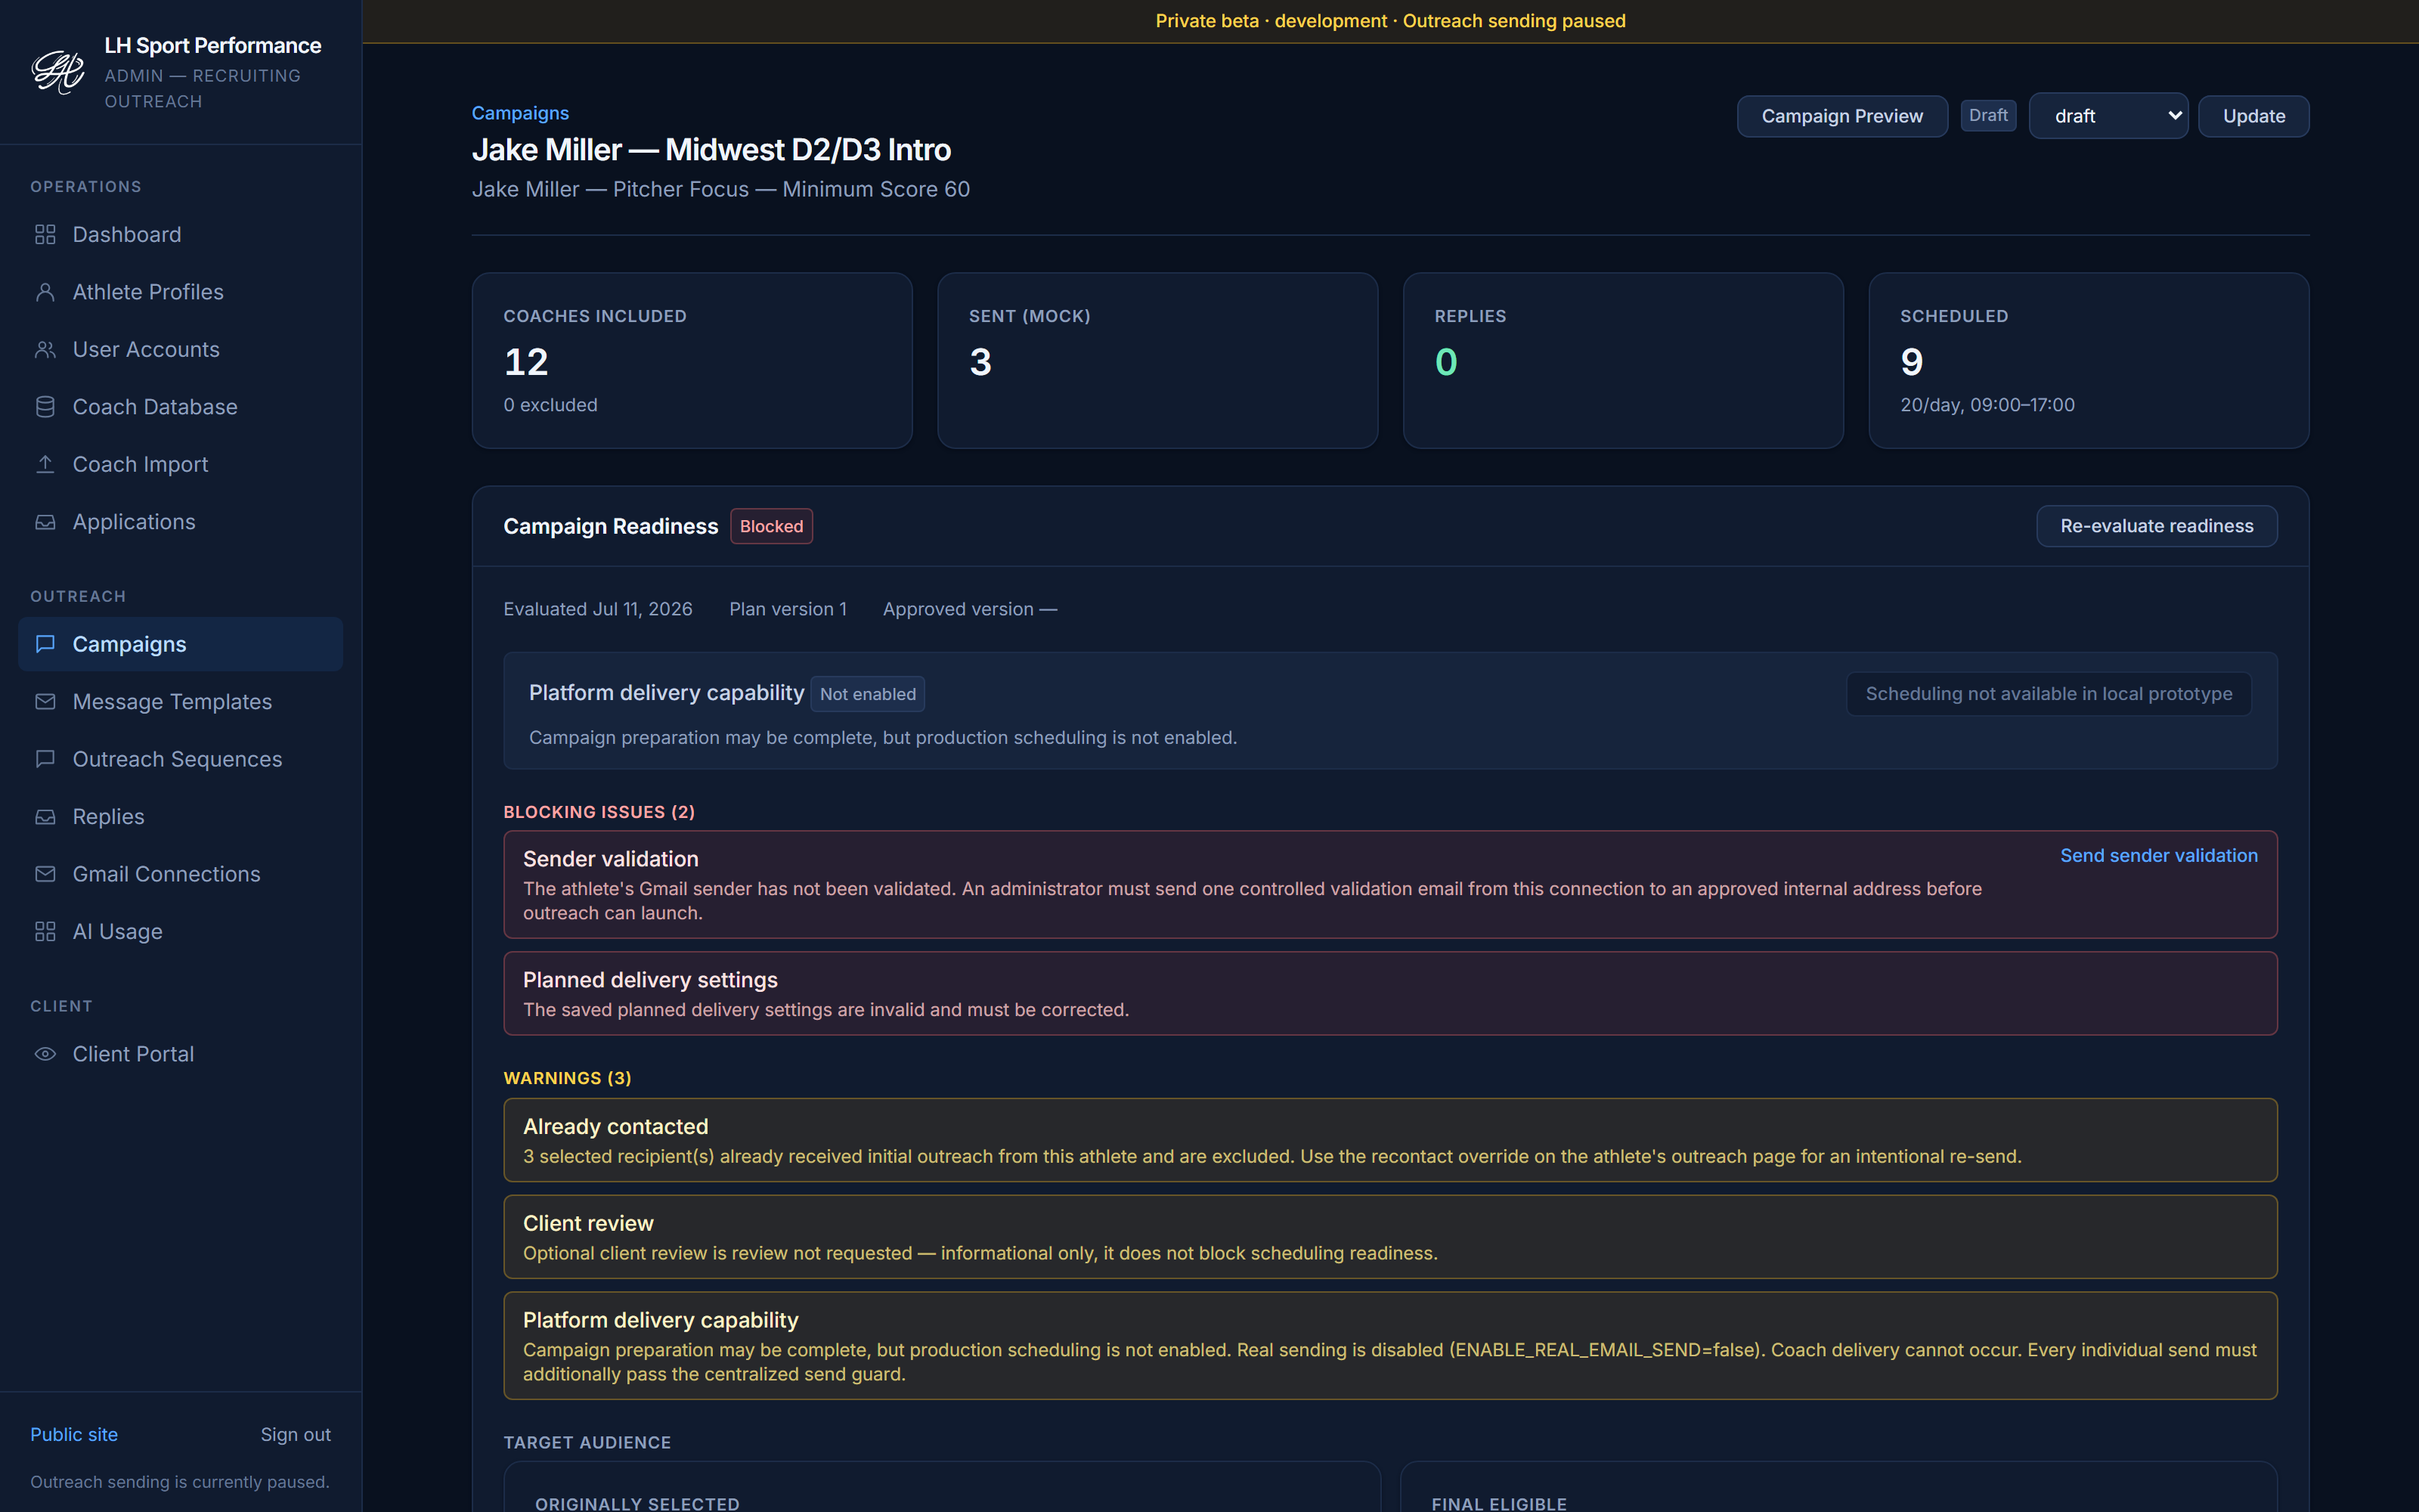The width and height of the screenshot is (2419, 1512).
Task: Click the Draft status badge
Action: click(1987, 115)
